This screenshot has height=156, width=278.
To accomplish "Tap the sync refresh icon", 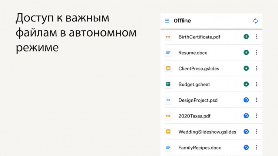I will coord(255,21).
